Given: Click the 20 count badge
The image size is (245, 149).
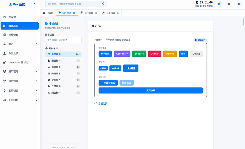Looking at the screenshot, I should [x=77, y=54].
